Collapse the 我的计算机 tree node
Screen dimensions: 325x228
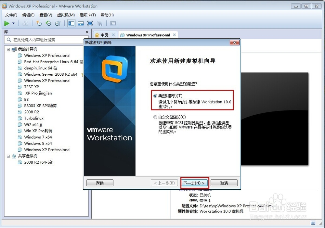click(8, 49)
